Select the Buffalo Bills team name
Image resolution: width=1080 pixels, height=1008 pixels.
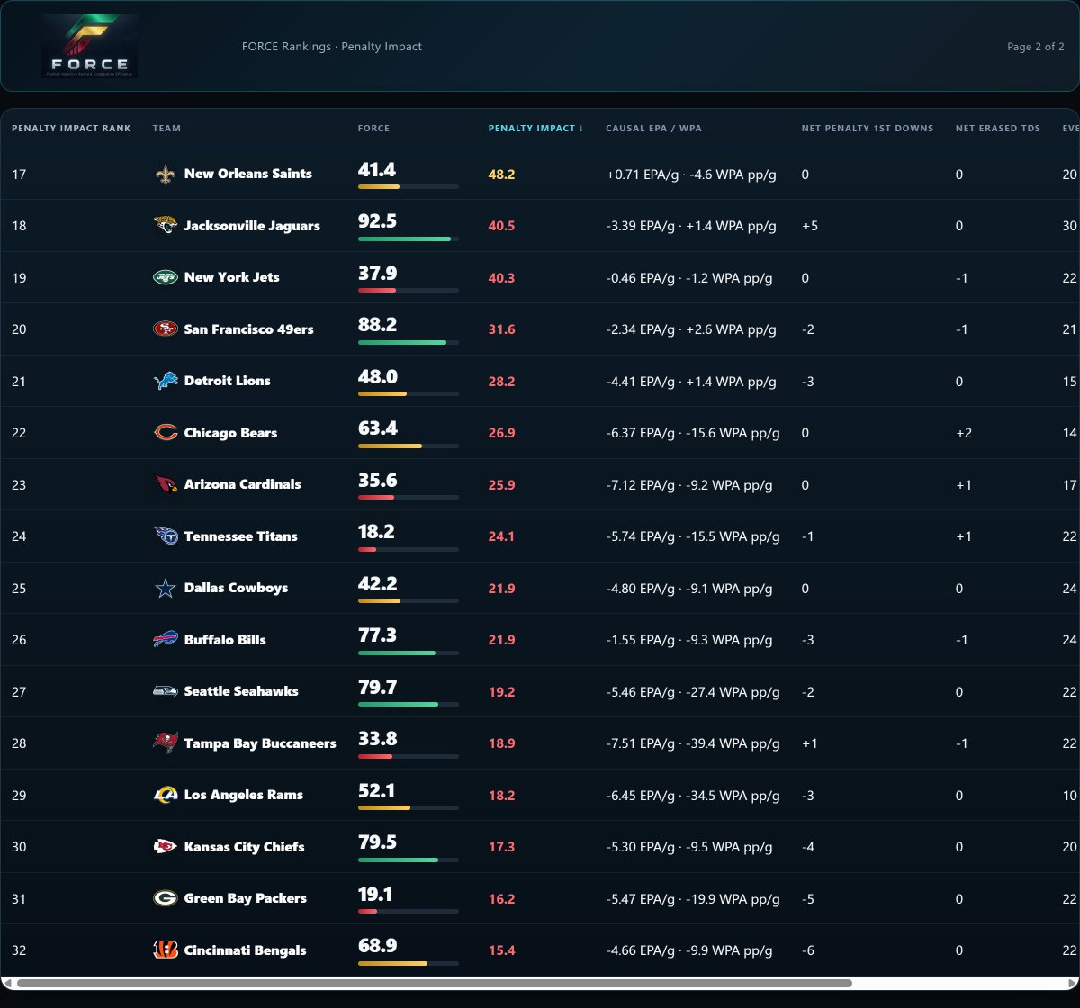225,640
